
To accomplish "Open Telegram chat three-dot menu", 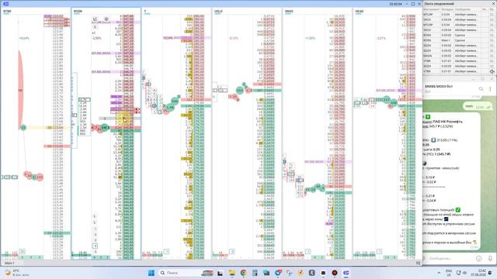I will tap(490, 89).
